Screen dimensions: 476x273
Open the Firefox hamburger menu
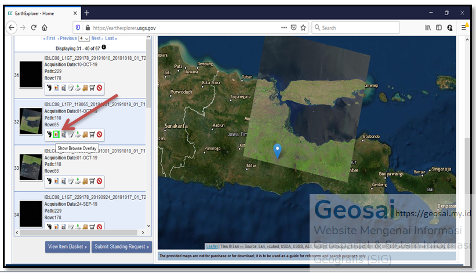pos(464,28)
